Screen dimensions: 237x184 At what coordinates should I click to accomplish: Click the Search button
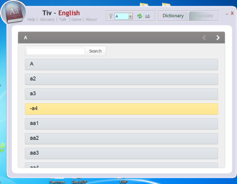coord(95,51)
